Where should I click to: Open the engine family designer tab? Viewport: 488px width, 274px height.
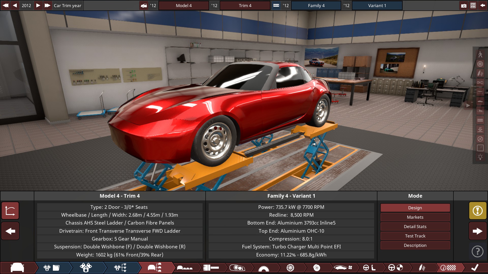click(x=86, y=268)
